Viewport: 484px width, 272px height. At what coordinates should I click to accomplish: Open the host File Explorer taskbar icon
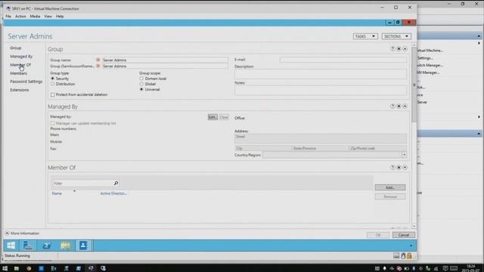pyautogui.click(x=17, y=268)
